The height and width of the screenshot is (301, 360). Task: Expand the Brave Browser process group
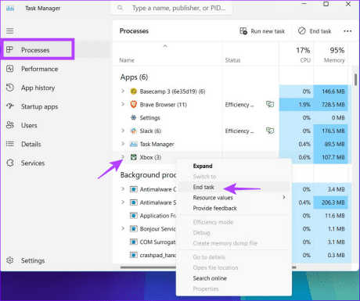(123, 105)
